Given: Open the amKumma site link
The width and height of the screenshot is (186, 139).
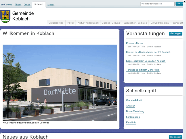Looking at the screenshot, I should pos(6,5).
